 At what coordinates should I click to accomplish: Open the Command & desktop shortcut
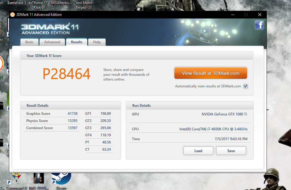tap(16, 181)
